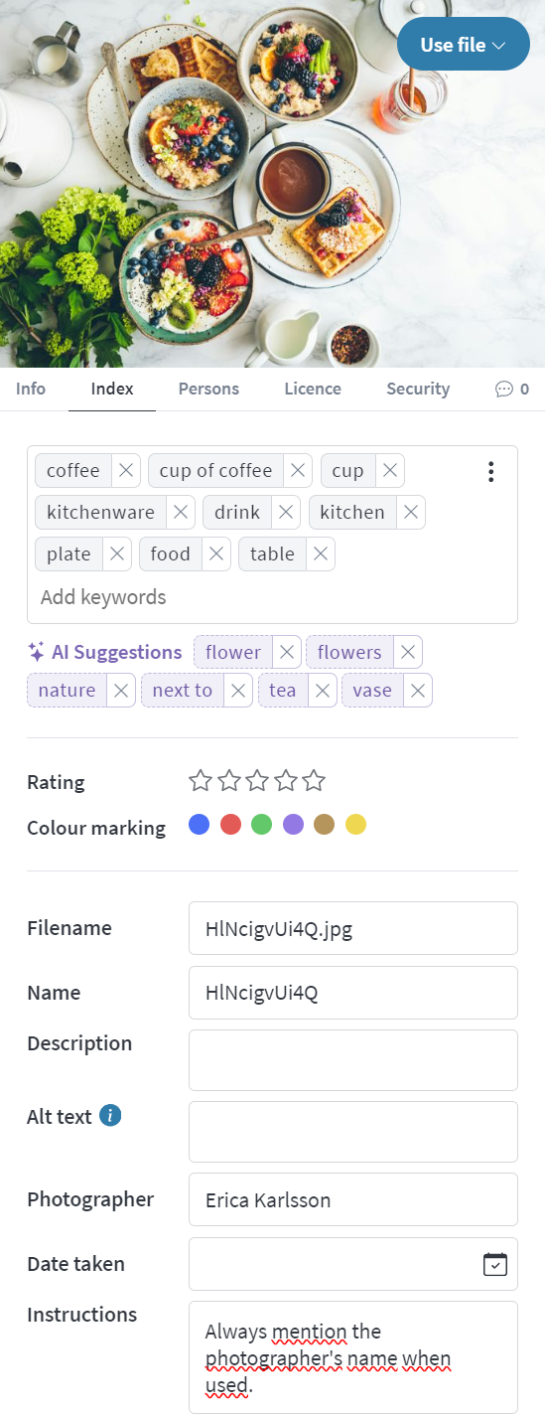Dismiss the flower AI suggestion
The width and height of the screenshot is (545, 1419).
click(x=286, y=653)
